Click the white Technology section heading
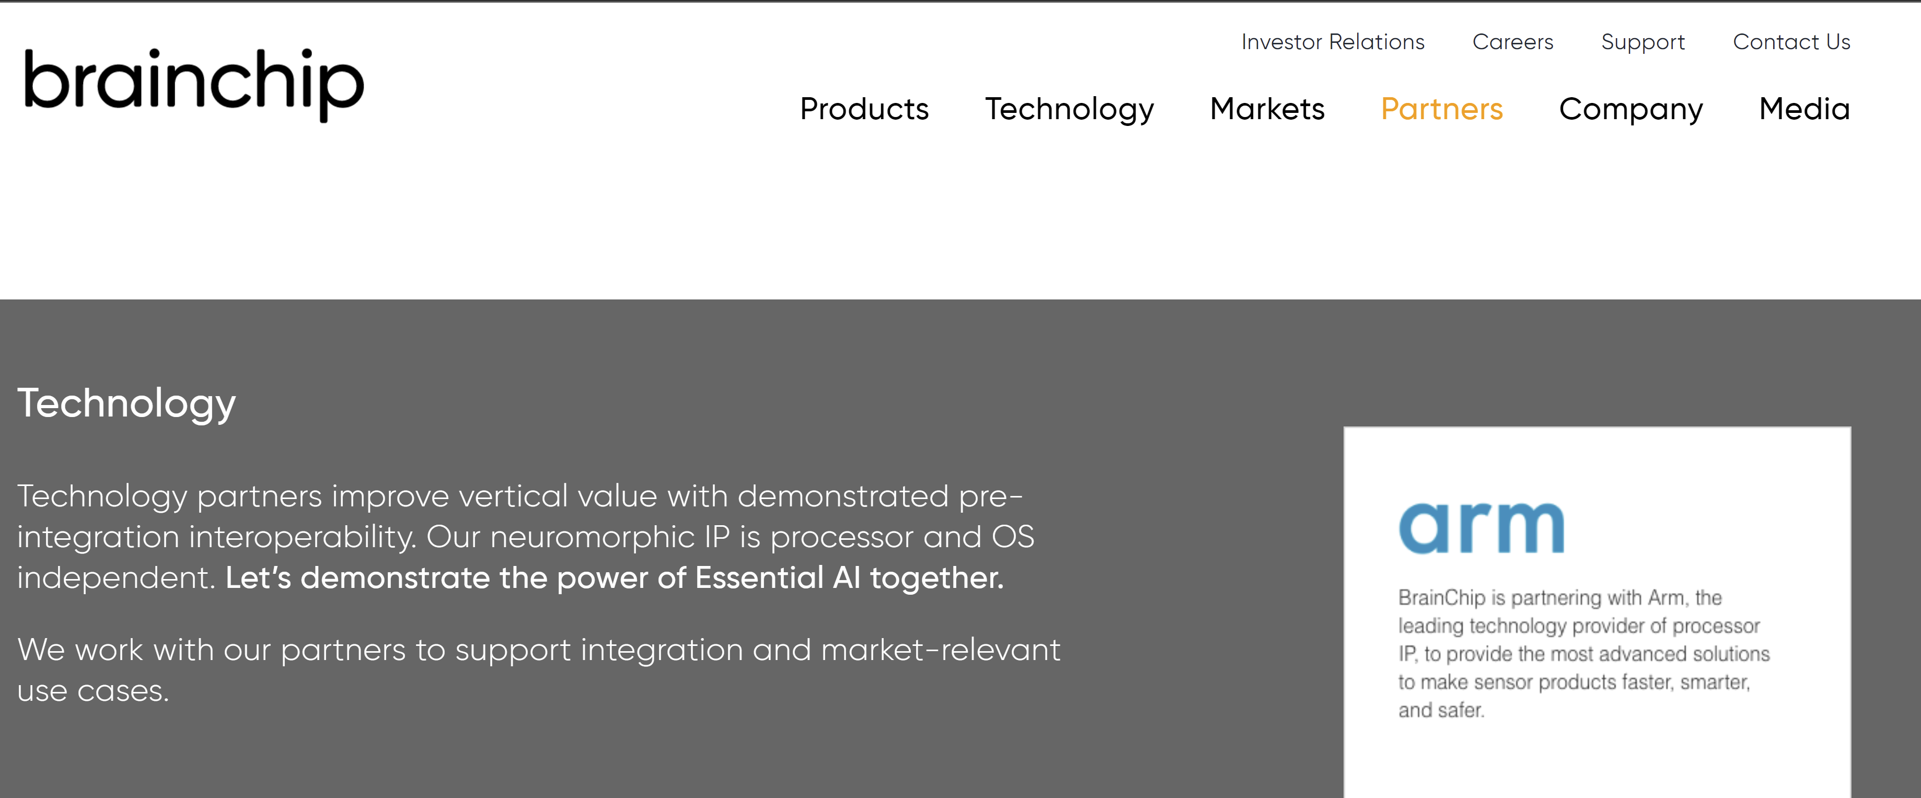This screenshot has height=798, width=1921. click(x=127, y=403)
